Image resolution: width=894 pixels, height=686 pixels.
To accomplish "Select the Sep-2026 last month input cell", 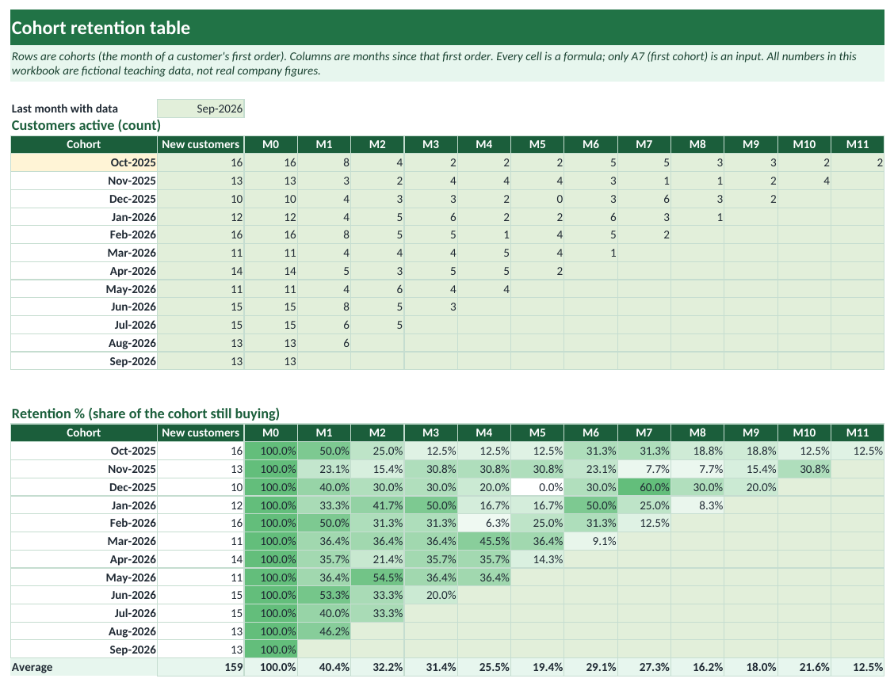I will tap(201, 109).
